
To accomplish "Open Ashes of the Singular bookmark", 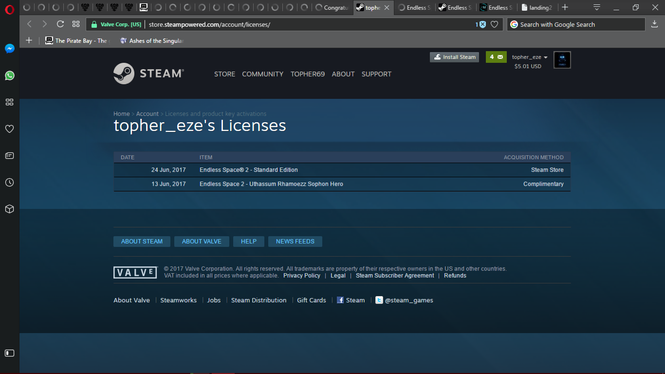I will click(x=151, y=41).
